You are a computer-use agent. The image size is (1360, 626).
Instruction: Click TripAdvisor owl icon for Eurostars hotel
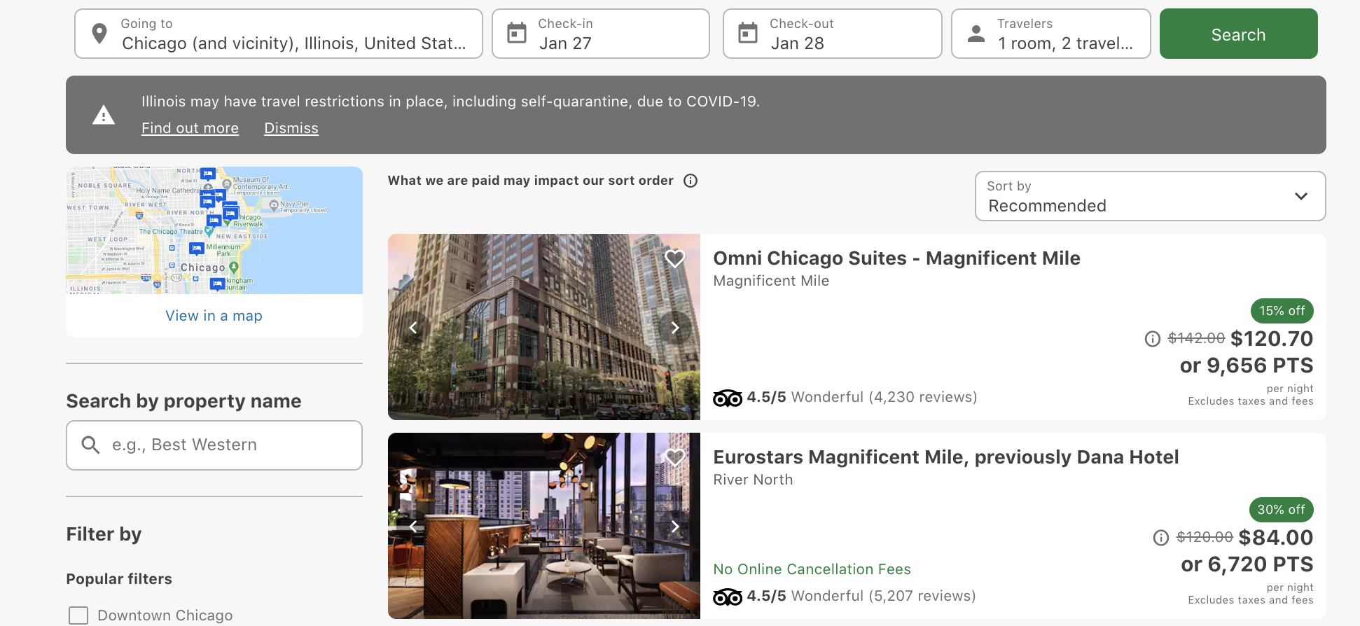728,597
